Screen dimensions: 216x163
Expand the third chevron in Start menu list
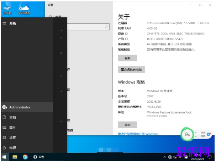[x=62, y=53]
